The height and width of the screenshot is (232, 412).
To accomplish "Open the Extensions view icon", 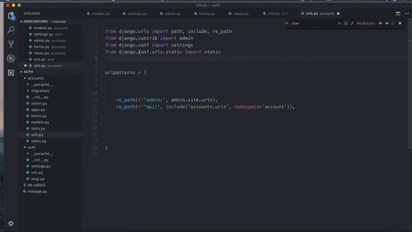I will click(x=11, y=73).
